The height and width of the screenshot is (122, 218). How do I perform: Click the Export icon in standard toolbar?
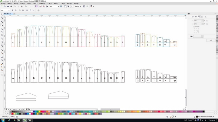[44, 6]
